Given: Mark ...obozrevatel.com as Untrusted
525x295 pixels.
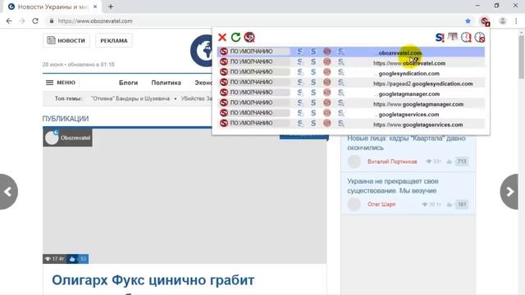Looking at the screenshot, I should (x=327, y=52).
